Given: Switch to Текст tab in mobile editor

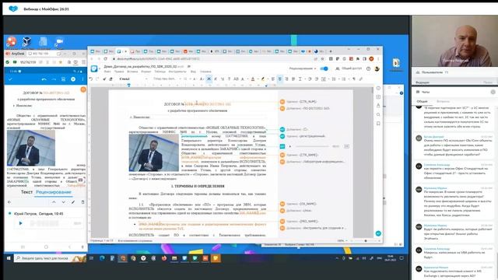Looking at the screenshot, I should pos(26,192).
